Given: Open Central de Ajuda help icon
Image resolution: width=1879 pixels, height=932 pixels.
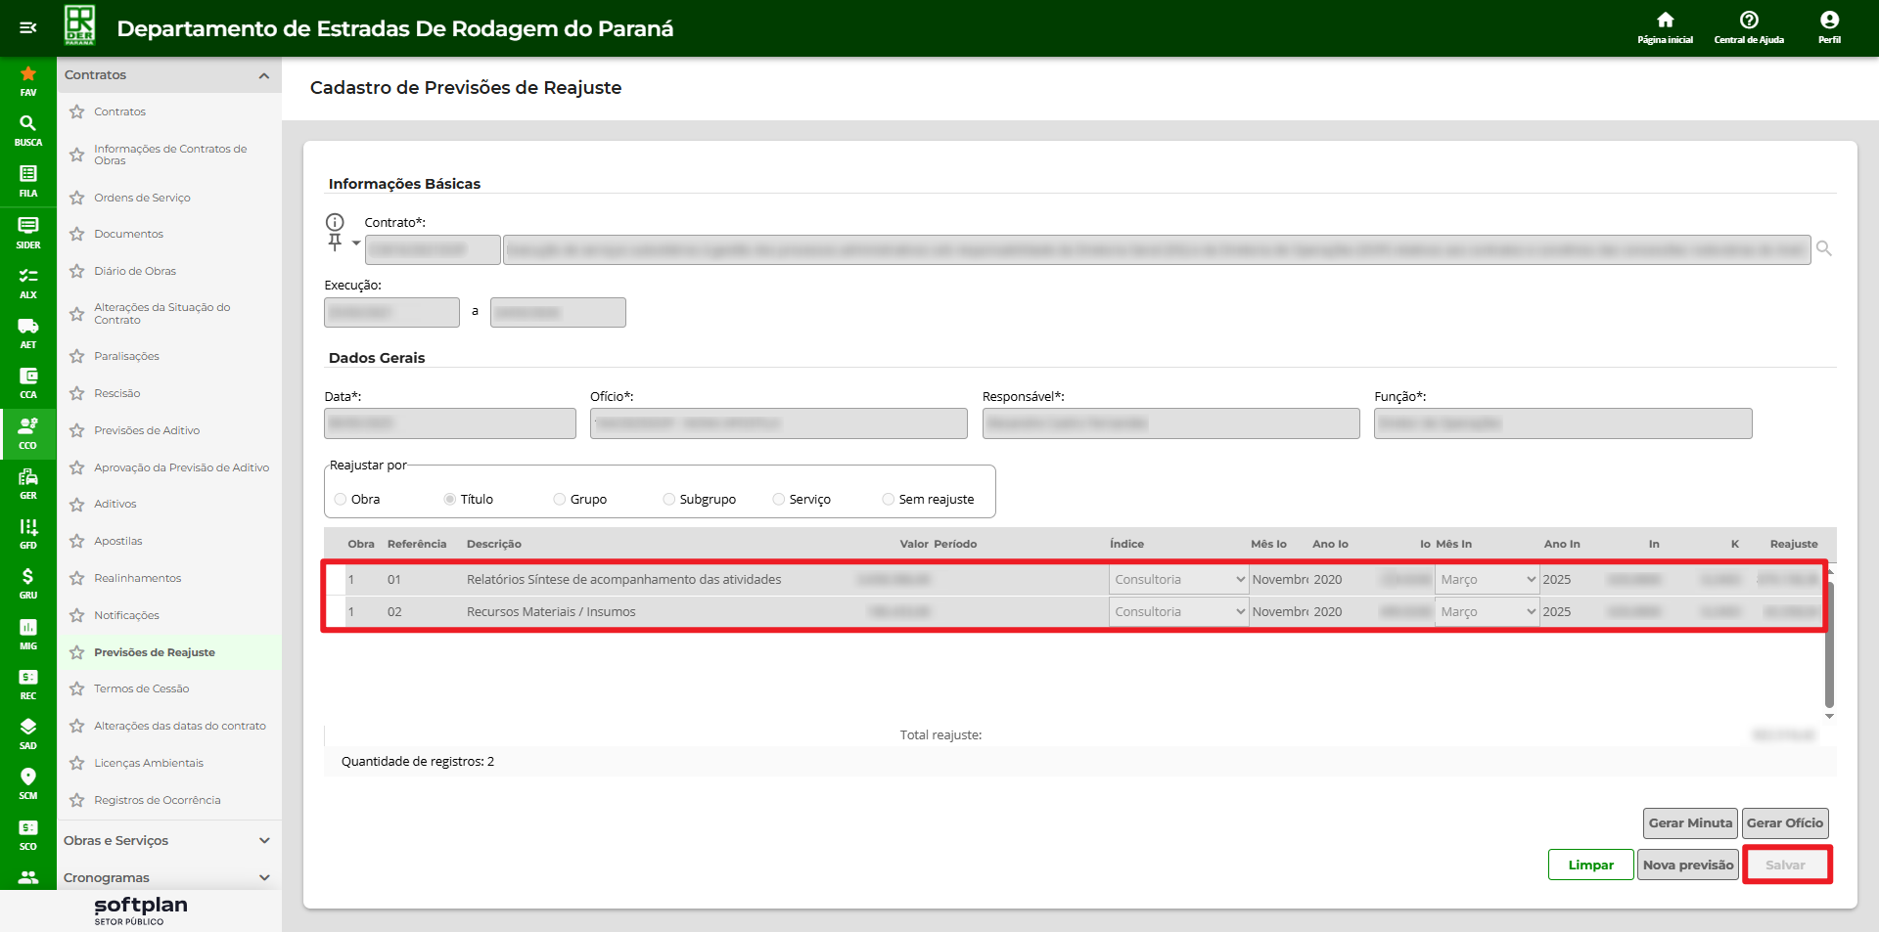Looking at the screenshot, I should point(1749,26).
